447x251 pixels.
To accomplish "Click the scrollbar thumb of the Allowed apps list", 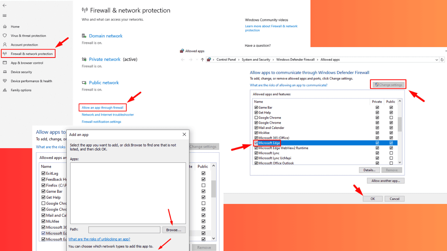I will pos(400,124).
